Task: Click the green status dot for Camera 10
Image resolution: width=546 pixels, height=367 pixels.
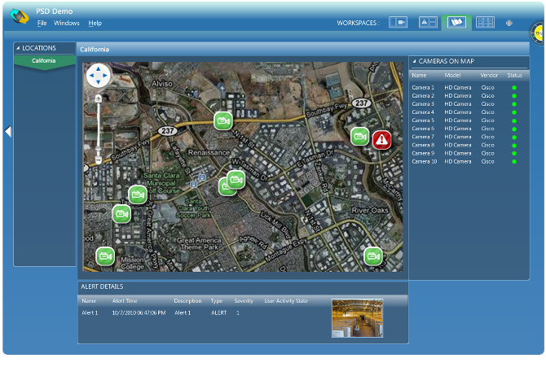Action: pyautogui.click(x=514, y=162)
